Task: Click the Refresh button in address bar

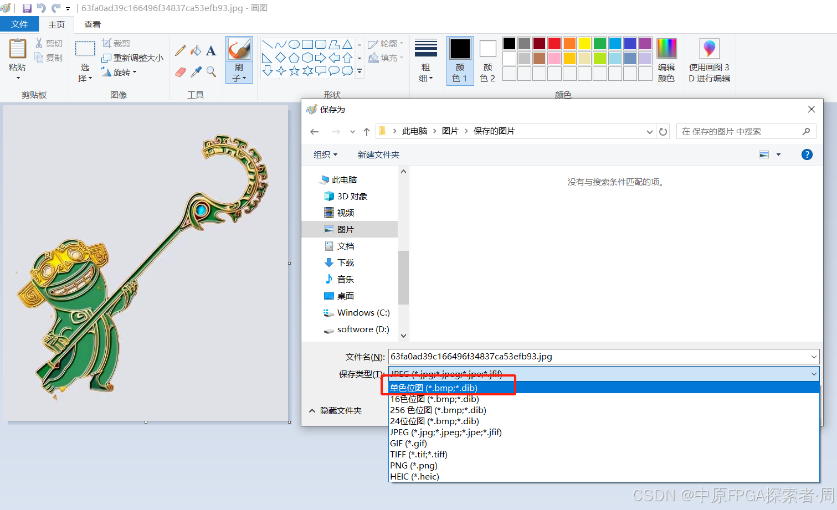Action: click(x=663, y=132)
